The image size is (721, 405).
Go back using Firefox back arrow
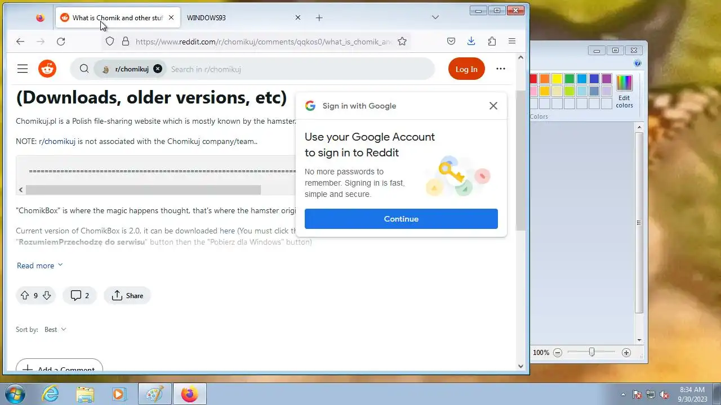click(20, 41)
